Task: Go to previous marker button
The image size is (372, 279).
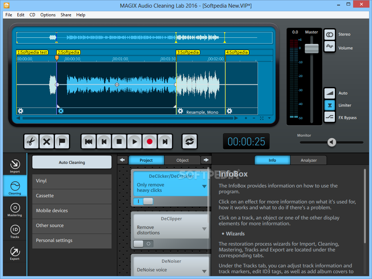Action: click(x=104, y=142)
